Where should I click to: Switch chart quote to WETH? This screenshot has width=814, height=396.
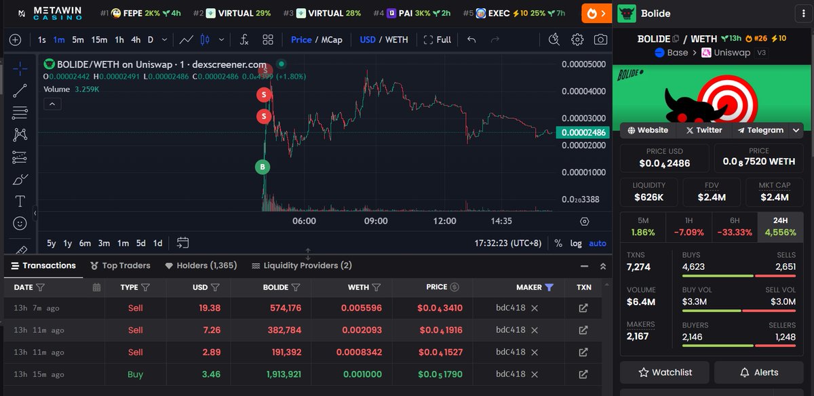click(397, 39)
